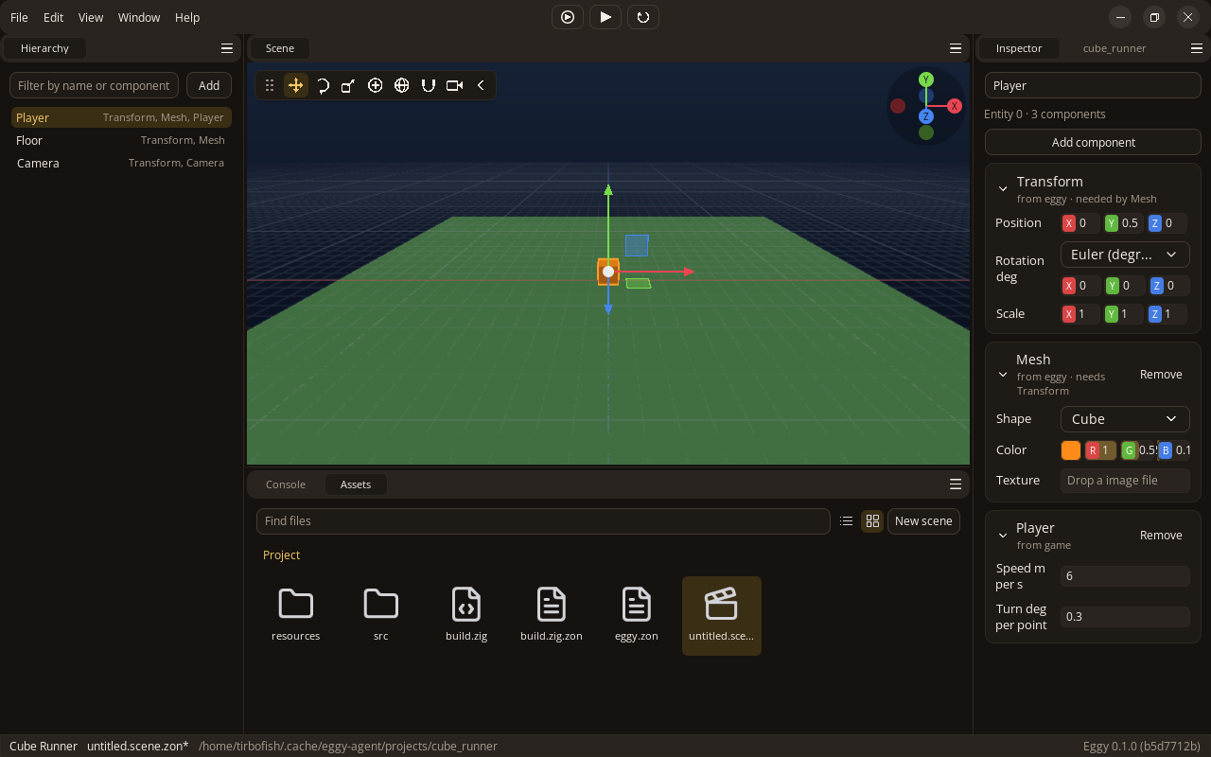1211x757 pixels.
Task: Open the Shape dropdown set to Cube
Action: (x=1125, y=419)
